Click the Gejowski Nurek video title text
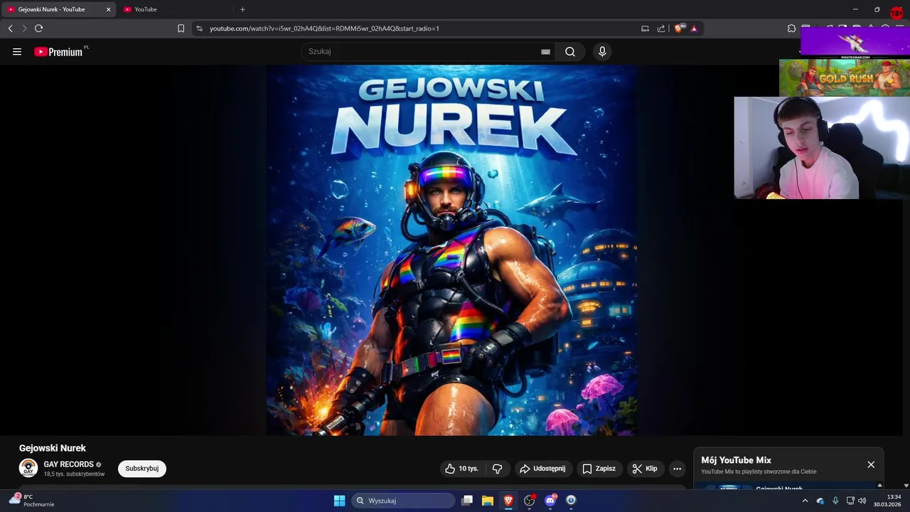Viewport: 910px width, 512px height. (x=53, y=448)
